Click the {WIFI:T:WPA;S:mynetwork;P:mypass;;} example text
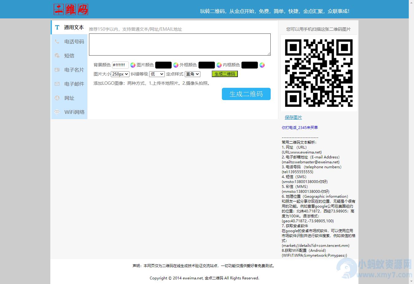The width and height of the screenshot is (414, 284). (x=315, y=255)
